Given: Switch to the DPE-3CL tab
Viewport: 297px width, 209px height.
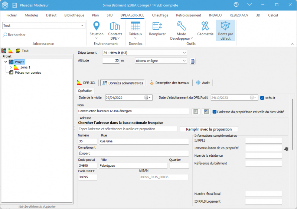Looking at the screenshot, I should tap(86, 83).
